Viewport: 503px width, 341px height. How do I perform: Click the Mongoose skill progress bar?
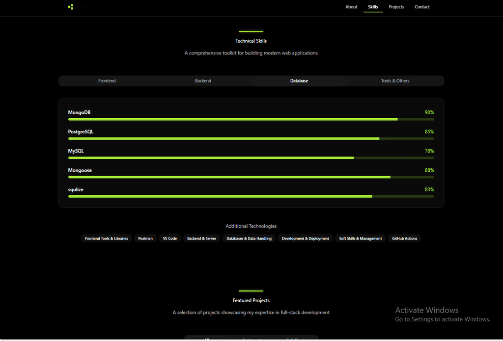(251, 177)
